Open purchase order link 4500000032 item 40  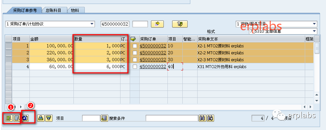pos(153,67)
